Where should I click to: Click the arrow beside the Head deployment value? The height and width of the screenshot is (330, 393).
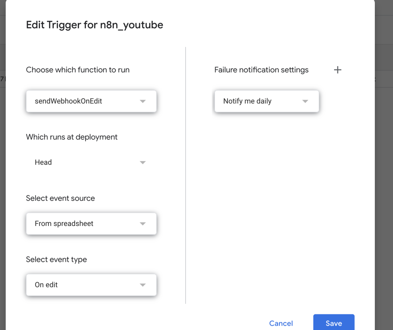click(143, 162)
